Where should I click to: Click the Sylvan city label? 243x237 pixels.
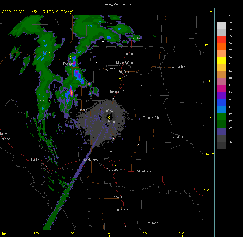click(x=110, y=69)
